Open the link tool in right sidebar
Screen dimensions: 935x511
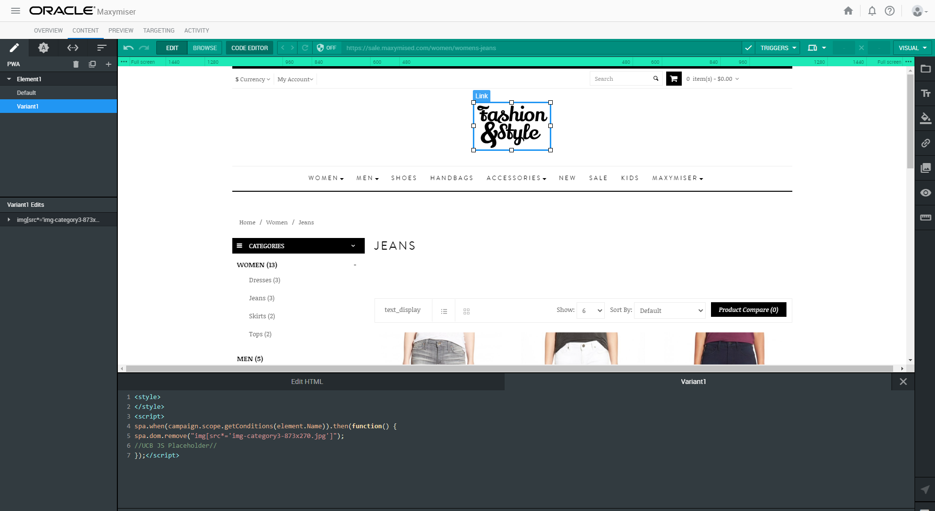click(x=926, y=143)
